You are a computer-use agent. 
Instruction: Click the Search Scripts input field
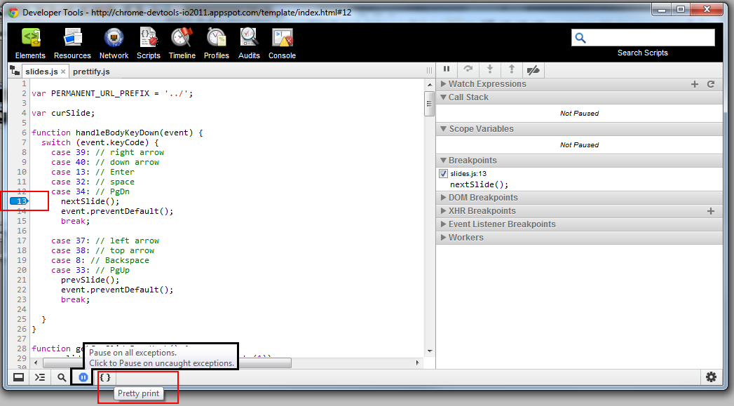(x=643, y=37)
